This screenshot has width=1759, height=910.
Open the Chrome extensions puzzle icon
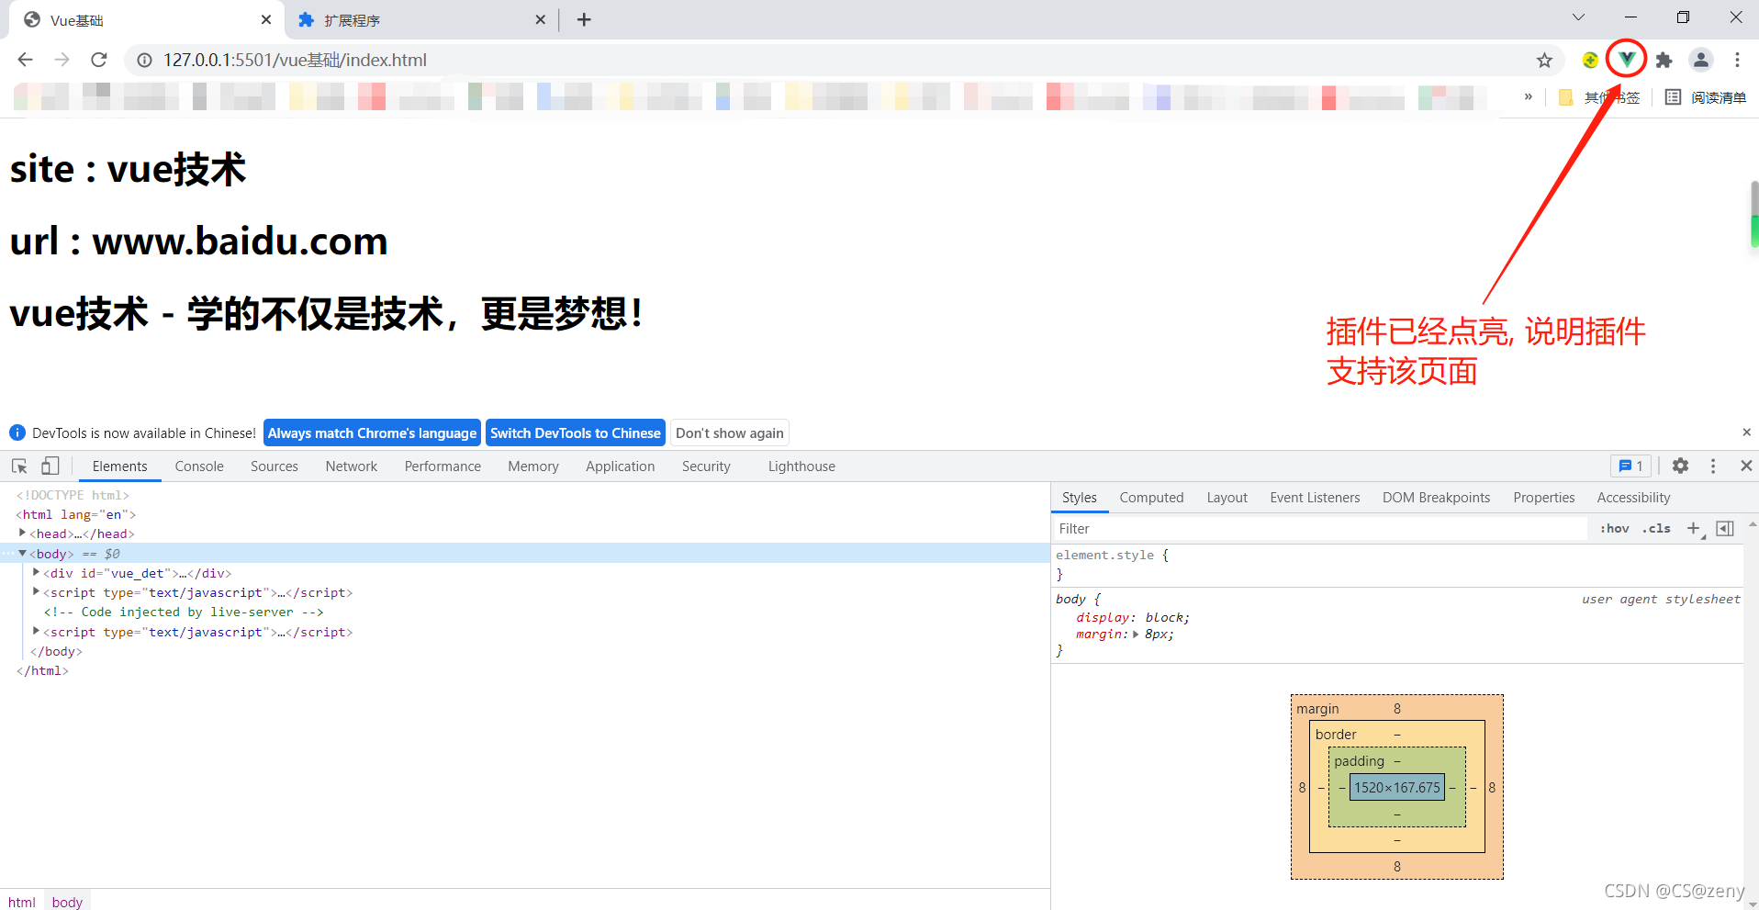tap(1664, 60)
